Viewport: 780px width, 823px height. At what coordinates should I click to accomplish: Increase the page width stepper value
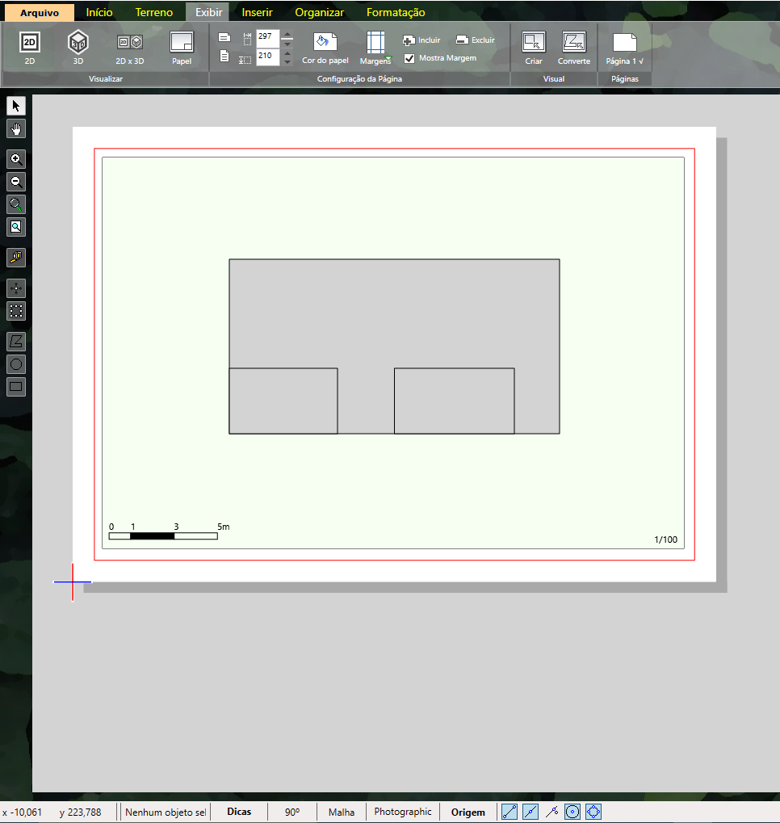click(287, 36)
